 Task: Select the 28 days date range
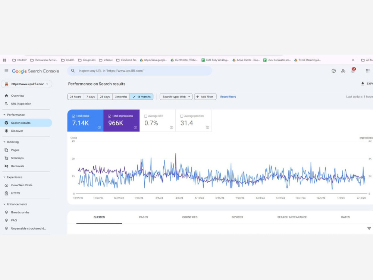tap(105, 97)
